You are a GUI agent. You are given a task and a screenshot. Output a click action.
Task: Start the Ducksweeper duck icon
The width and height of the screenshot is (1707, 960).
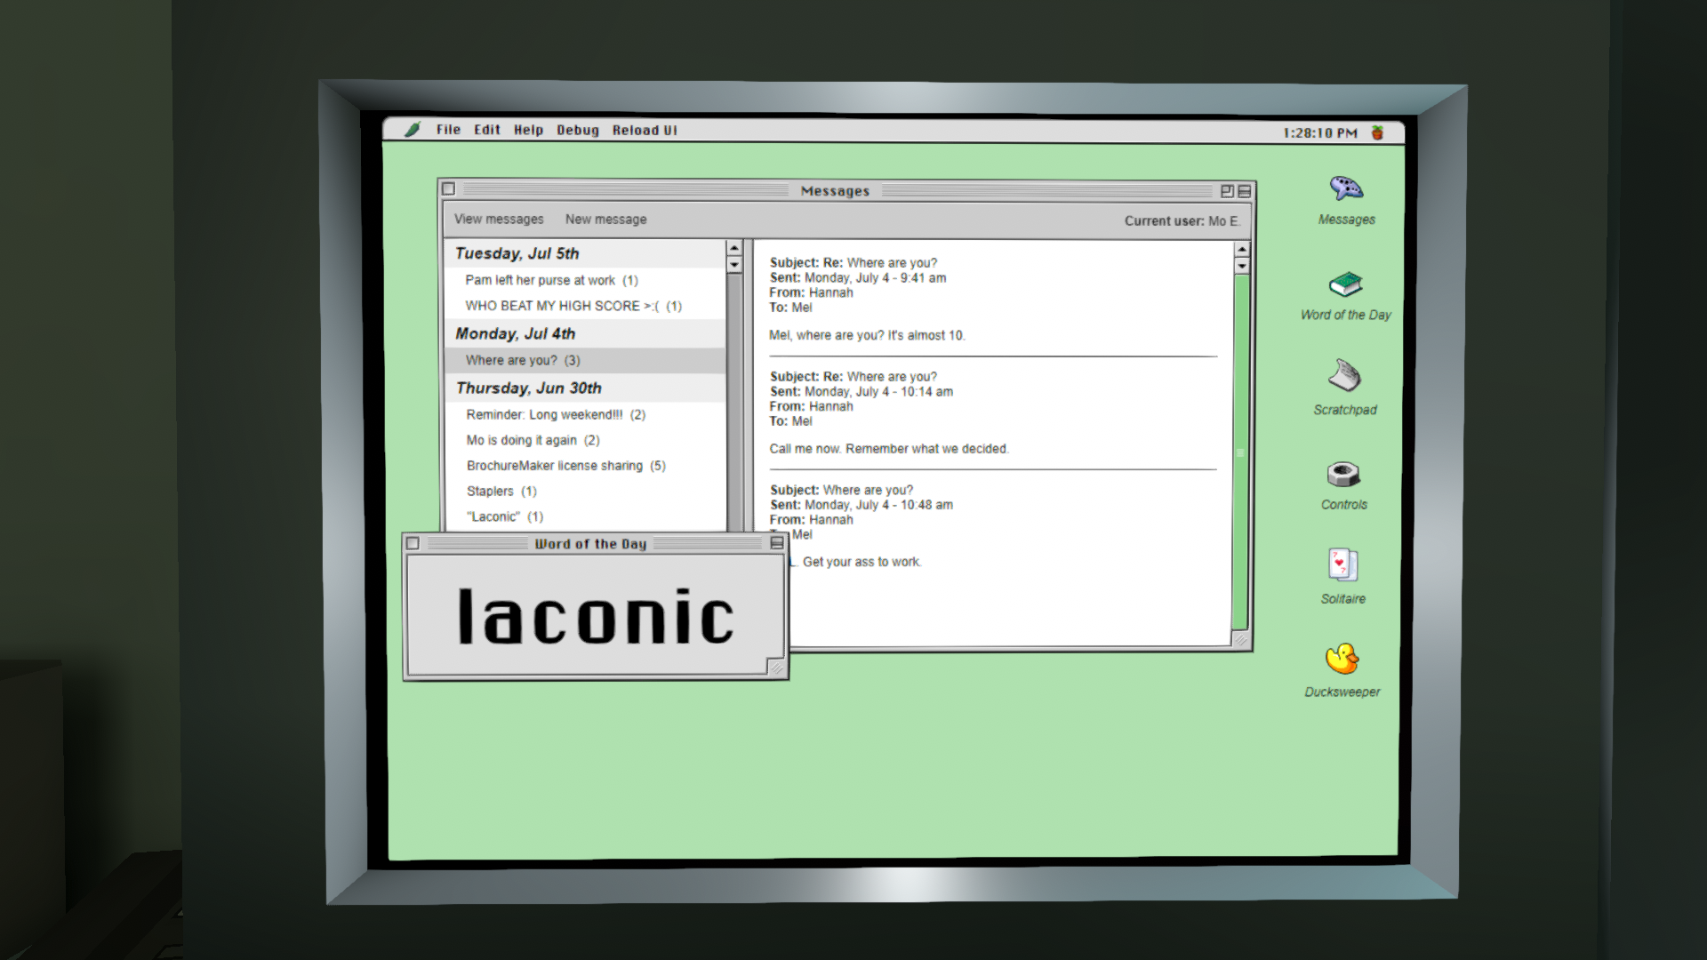point(1342,660)
